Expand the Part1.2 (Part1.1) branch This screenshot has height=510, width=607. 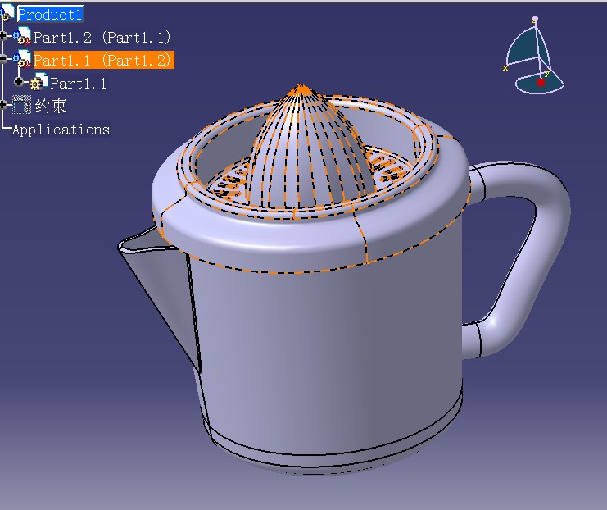pos(2,36)
